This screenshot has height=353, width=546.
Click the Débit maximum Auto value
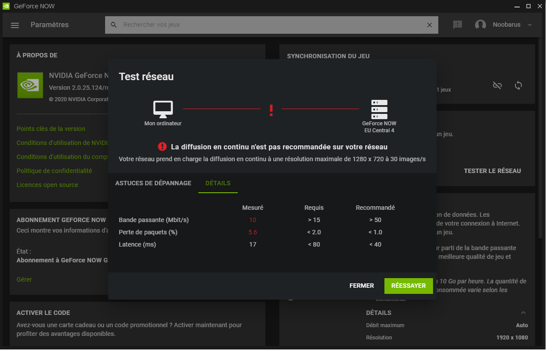pyautogui.click(x=522, y=325)
